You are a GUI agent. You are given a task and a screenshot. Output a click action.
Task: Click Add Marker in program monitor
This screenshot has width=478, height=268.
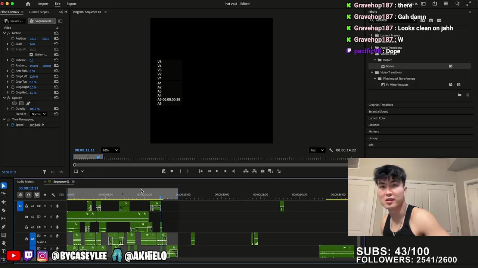pyautogui.click(x=172, y=171)
